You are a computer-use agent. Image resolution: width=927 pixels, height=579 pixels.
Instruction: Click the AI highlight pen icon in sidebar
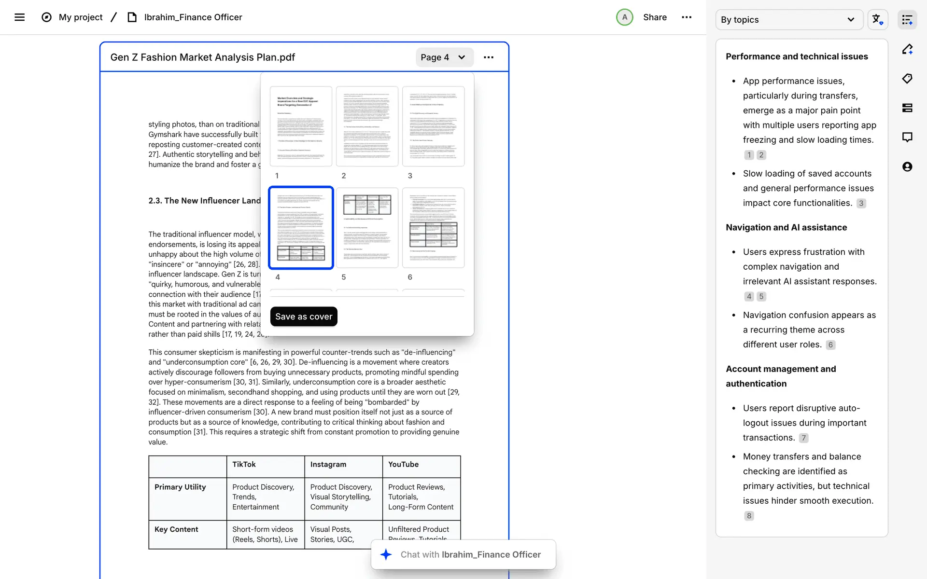pos(907,49)
